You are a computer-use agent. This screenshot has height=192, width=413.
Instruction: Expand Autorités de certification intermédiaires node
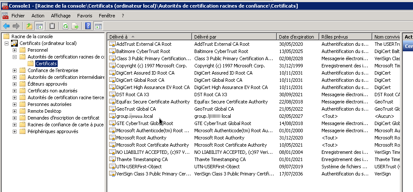14,77
